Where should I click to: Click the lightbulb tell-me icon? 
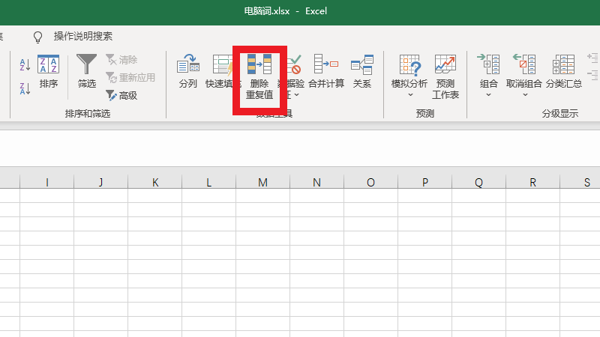(x=37, y=37)
